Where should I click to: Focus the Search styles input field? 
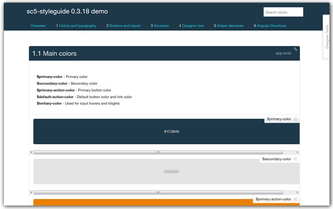tap(283, 12)
